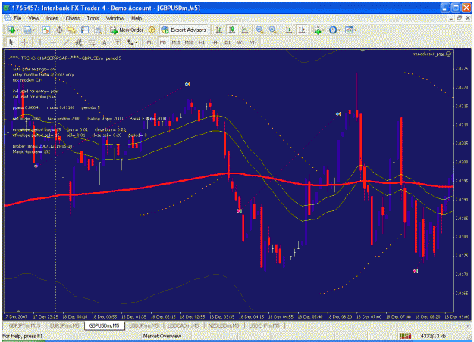Switch timeframe to M1
This screenshot has width=474, height=342.
150,42
